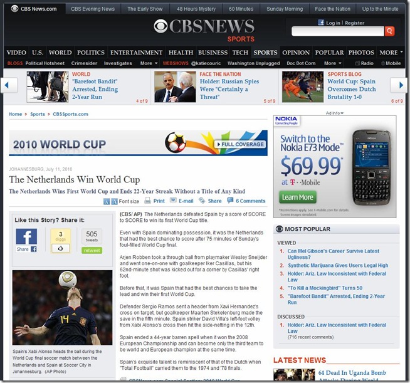Open the TECH section
The height and width of the screenshot is (383, 410).
(240, 53)
